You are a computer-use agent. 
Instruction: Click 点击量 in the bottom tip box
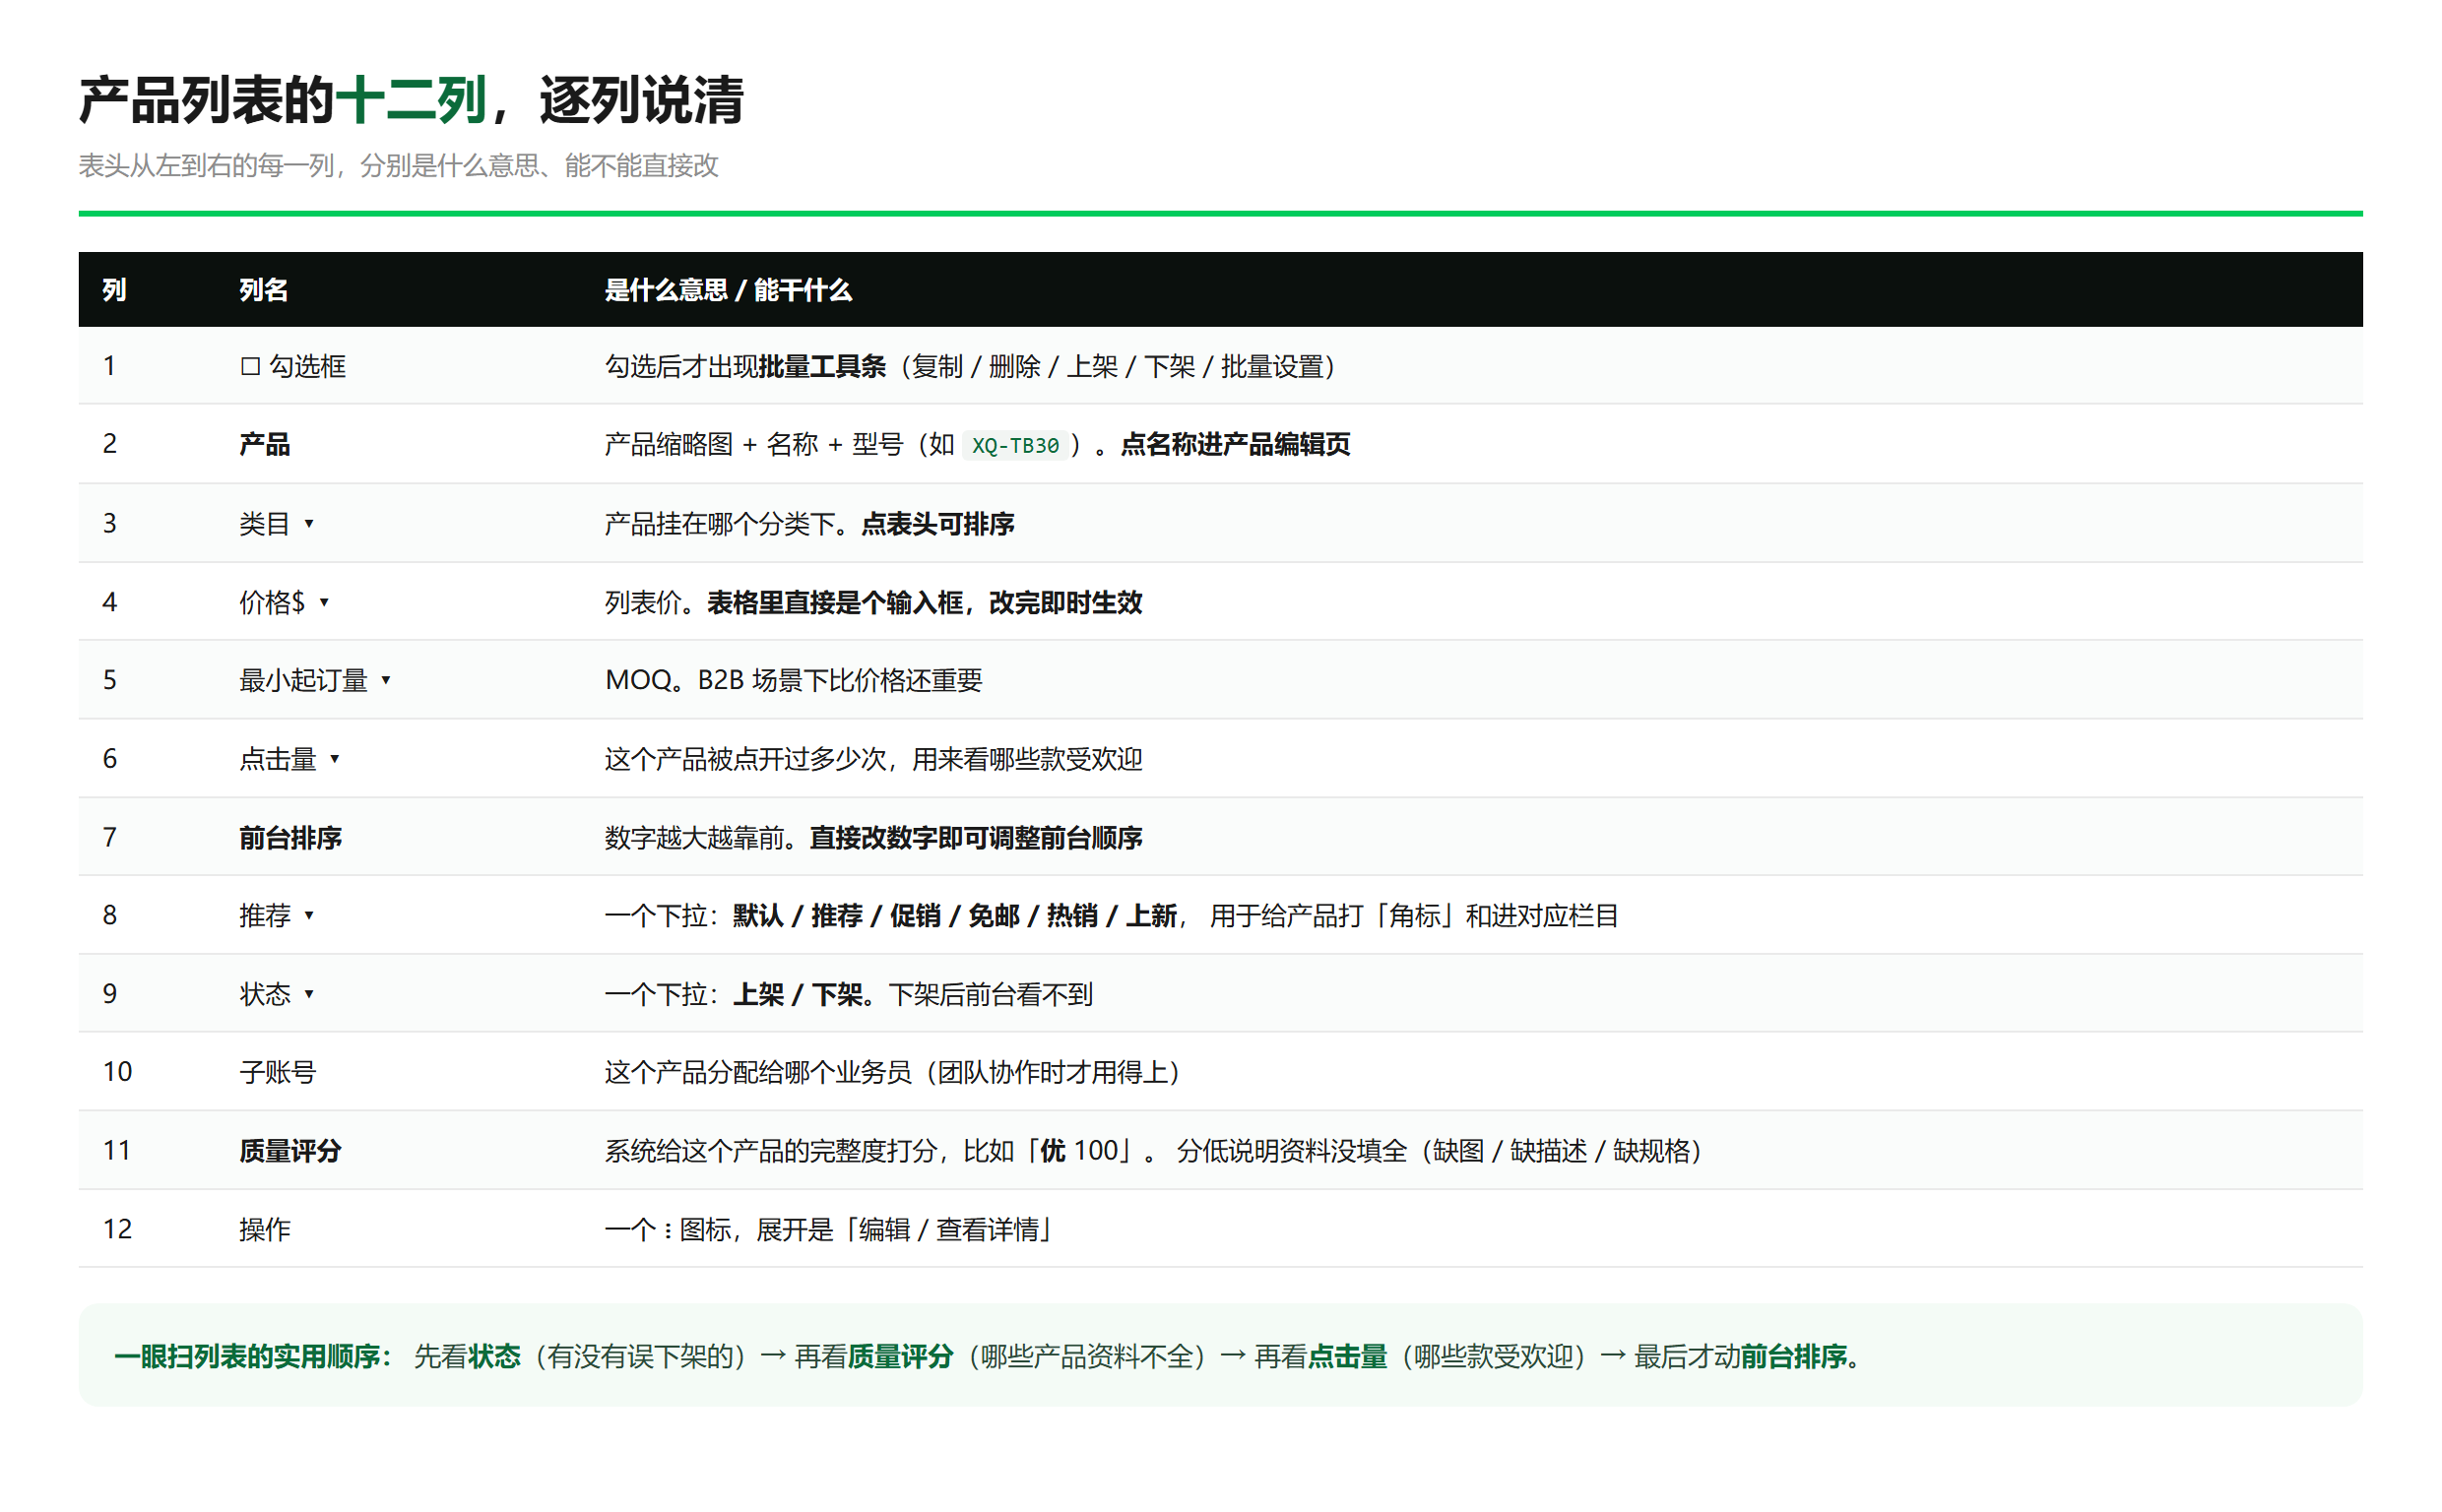pos(1347,1356)
